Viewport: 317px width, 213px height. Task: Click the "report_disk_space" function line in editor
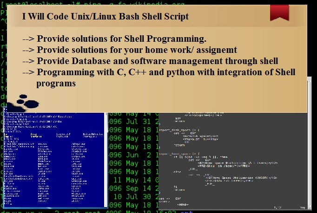179,130
